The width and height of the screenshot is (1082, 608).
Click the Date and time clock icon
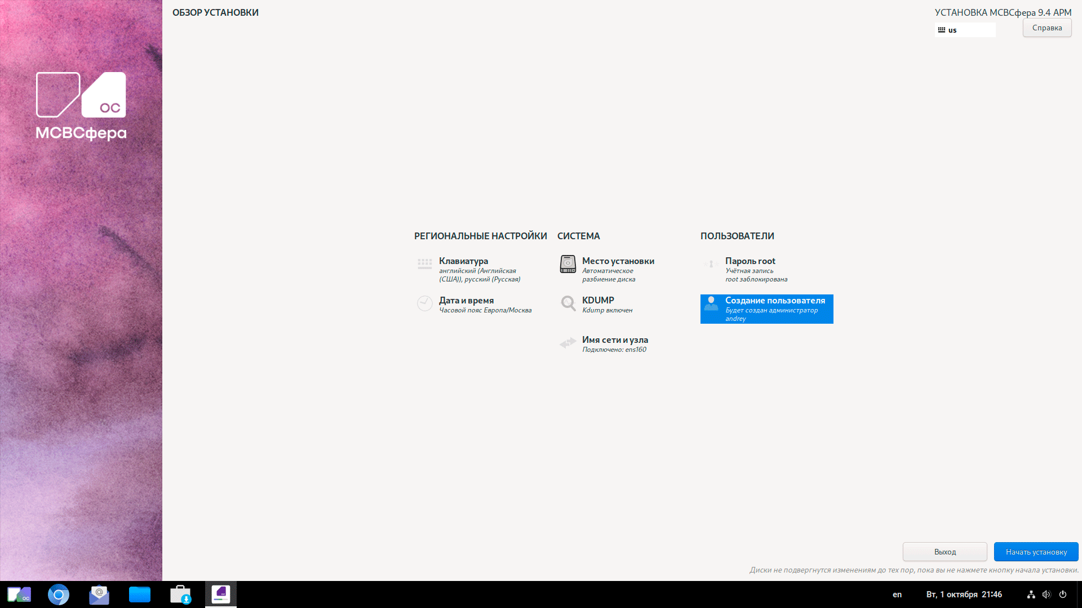point(424,303)
